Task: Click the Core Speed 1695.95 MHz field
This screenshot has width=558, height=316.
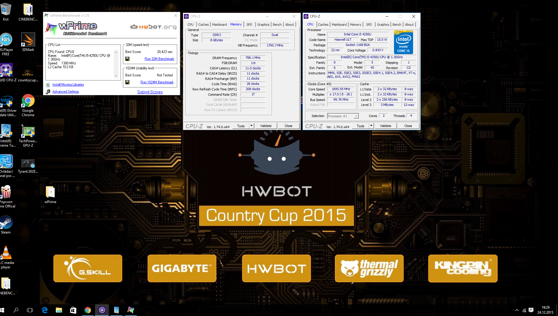Action: click(341, 89)
